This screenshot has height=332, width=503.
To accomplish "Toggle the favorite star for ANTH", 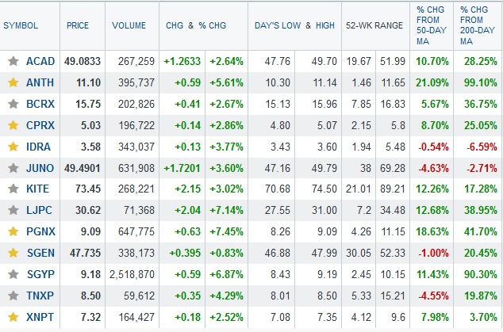I will (x=13, y=82).
